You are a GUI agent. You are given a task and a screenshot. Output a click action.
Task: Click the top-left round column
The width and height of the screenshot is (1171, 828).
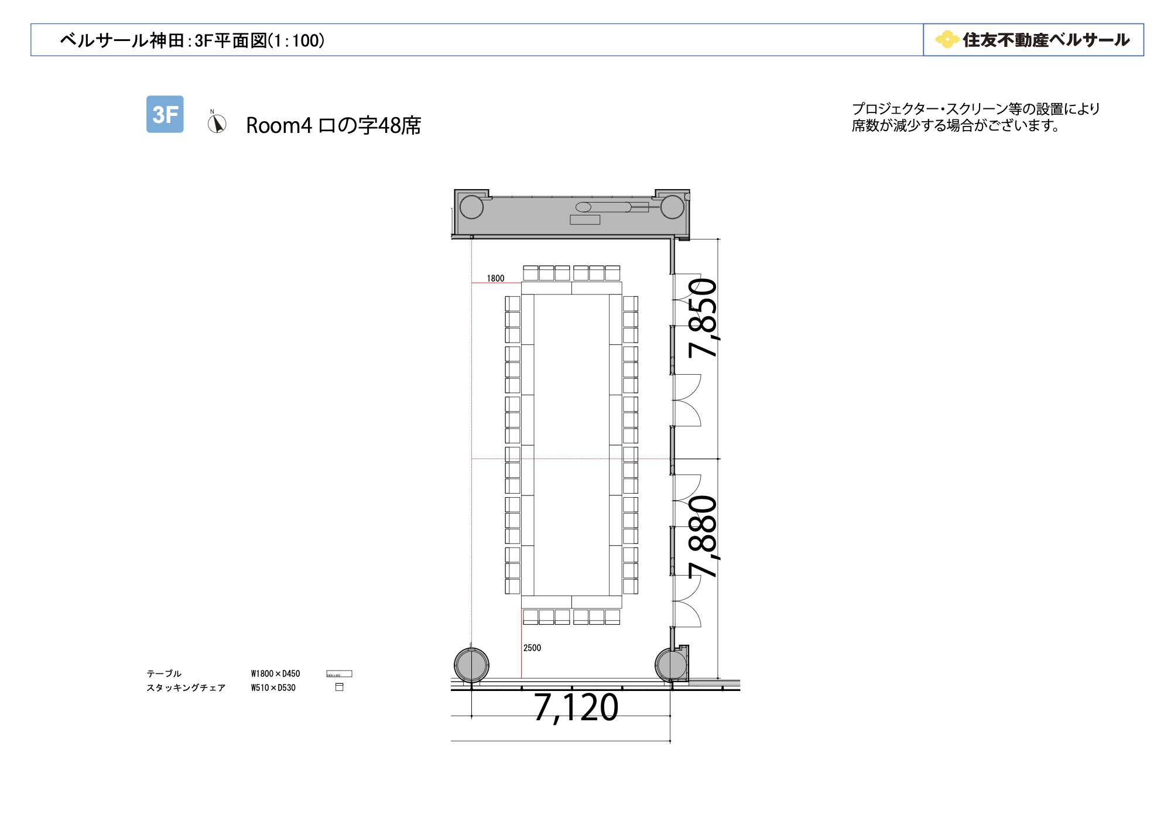471,207
